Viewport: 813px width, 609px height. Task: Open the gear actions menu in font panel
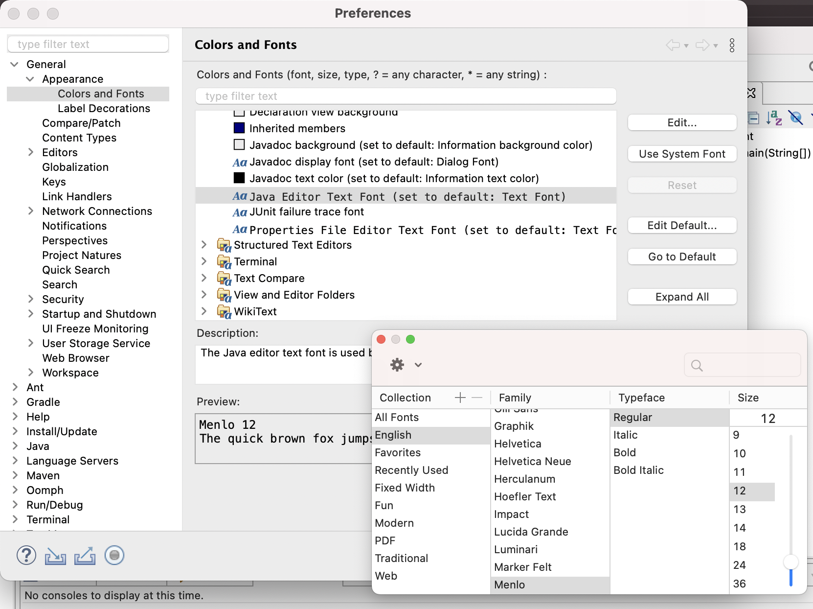(397, 364)
